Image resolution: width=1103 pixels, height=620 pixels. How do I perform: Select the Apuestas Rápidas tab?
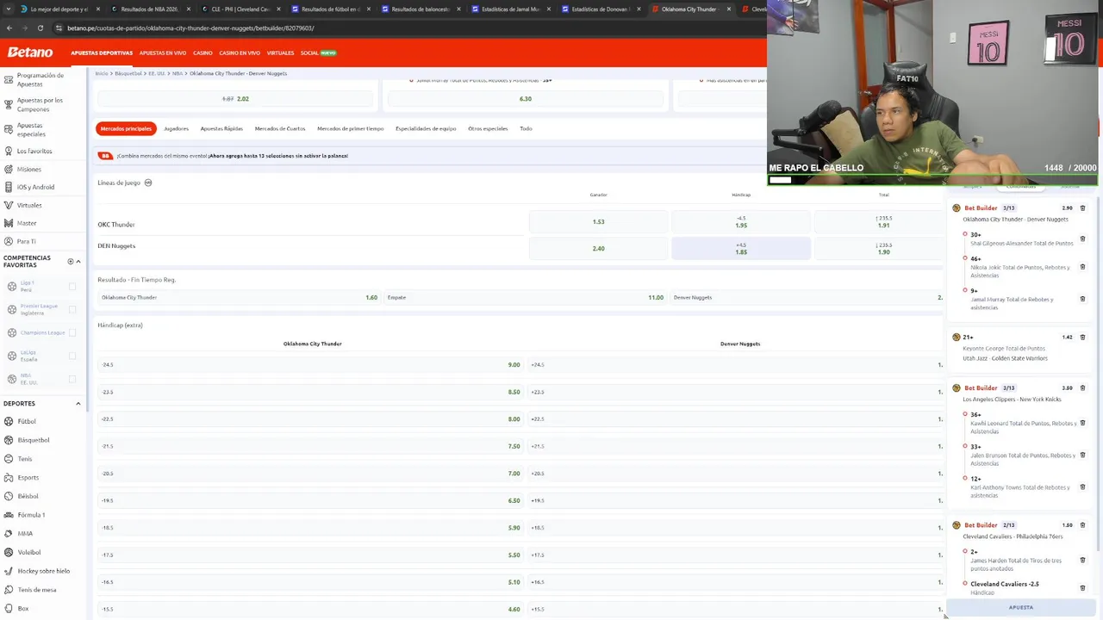(x=221, y=128)
